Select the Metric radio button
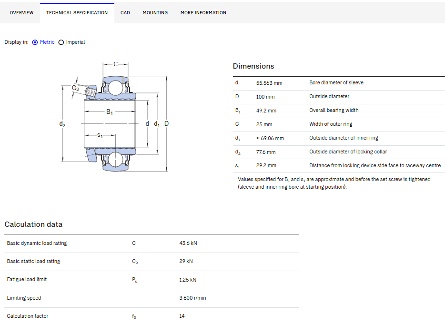This screenshot has height=324, width=445. tap(35, 42)
